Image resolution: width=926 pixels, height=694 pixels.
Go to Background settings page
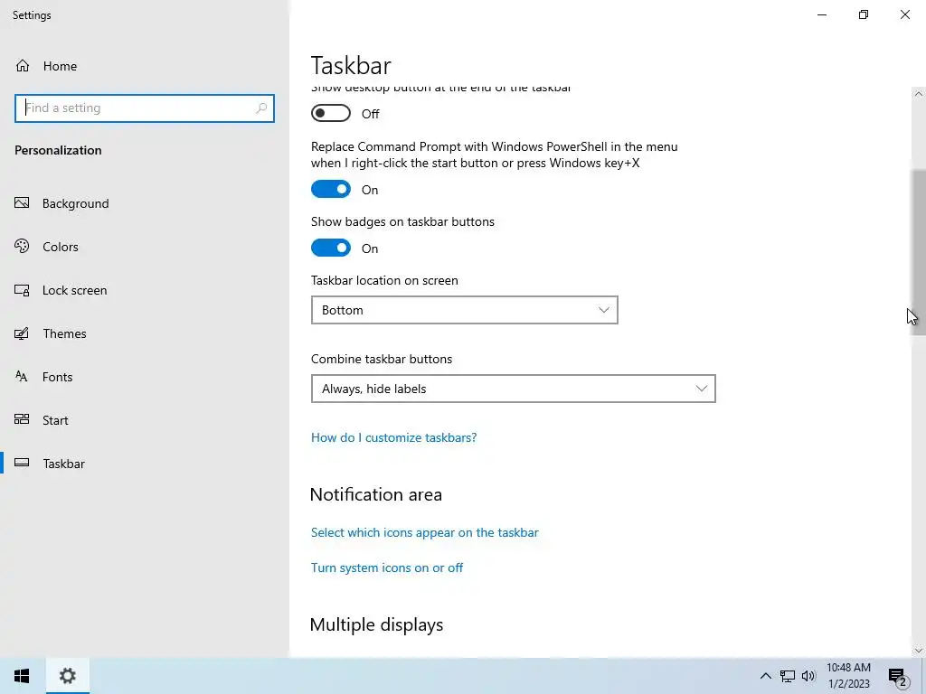[76, 203]
